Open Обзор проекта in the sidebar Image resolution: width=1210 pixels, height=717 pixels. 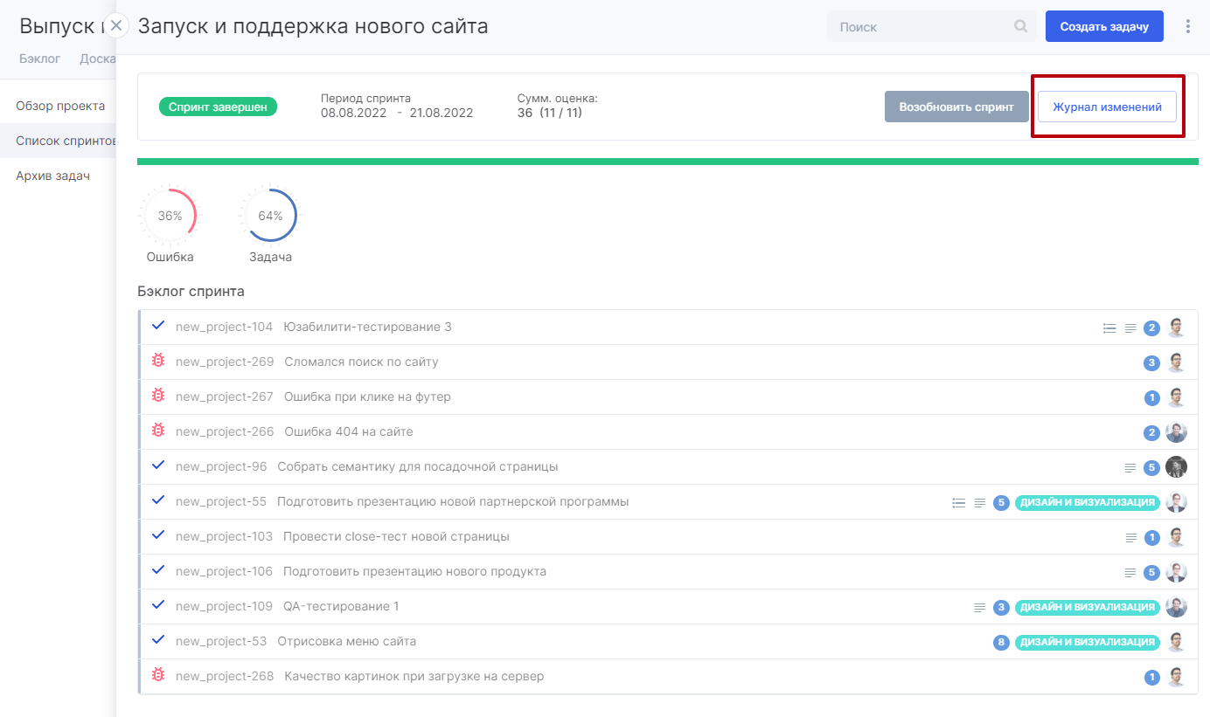[x=60, y=106]
